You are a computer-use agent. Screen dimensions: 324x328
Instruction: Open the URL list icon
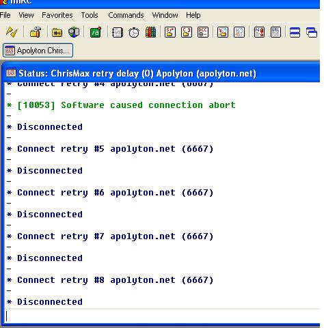tap(275, 32)
